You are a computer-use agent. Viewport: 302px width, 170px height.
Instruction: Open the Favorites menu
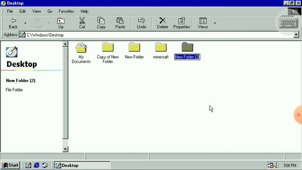66,11
